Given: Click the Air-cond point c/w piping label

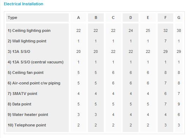Looking at the screenshot, I should (x=34, y=83).
